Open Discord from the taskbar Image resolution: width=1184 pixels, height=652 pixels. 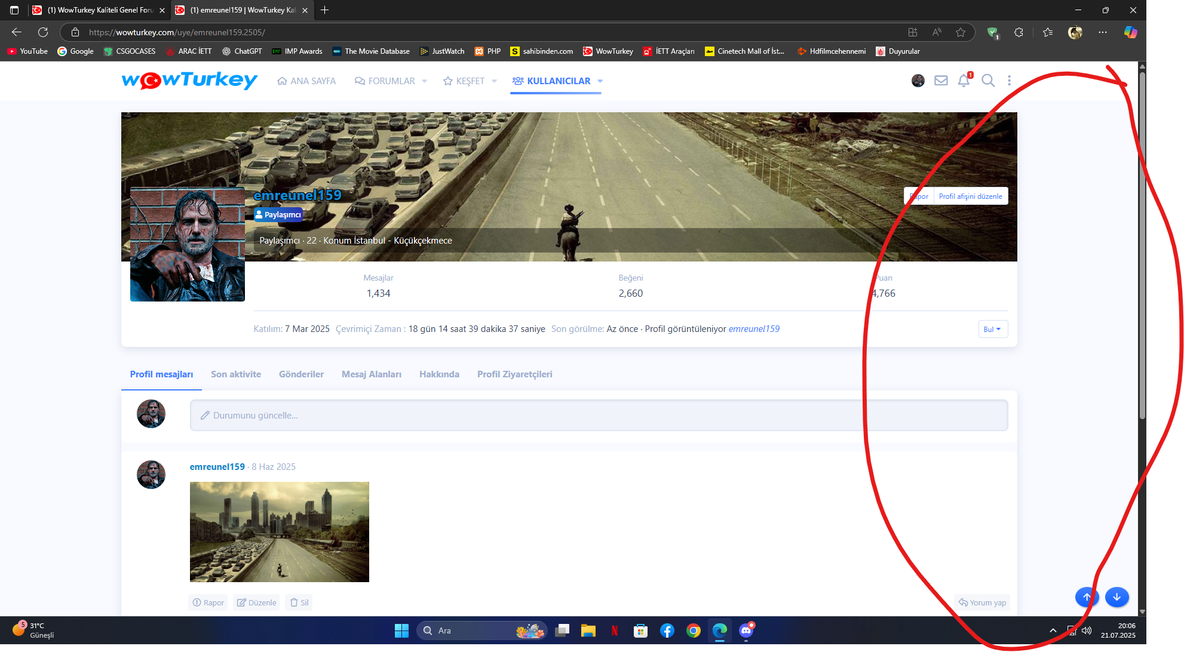coord(746,631)
